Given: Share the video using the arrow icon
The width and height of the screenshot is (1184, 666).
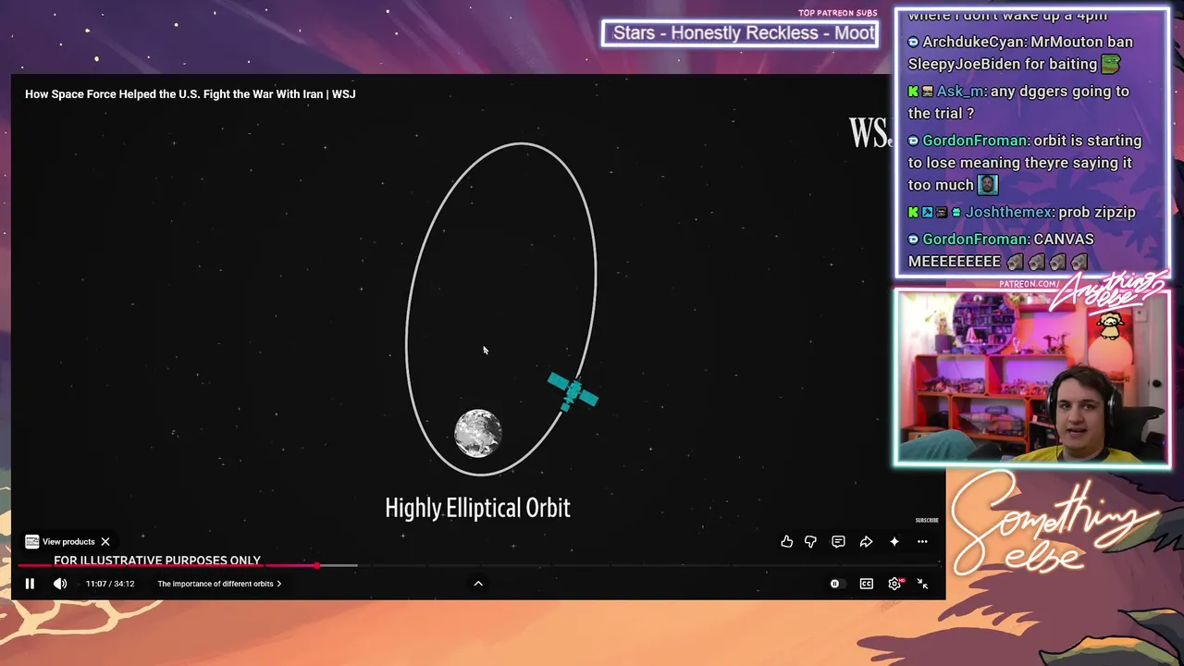Looking at the screenshot, I should point(866,542).
